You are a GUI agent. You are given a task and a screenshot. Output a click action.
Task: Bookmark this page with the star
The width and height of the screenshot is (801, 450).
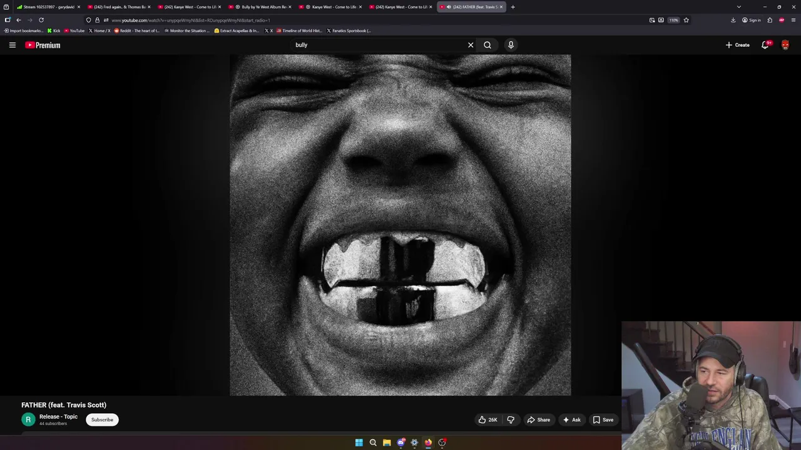click(x=686, y=20)
